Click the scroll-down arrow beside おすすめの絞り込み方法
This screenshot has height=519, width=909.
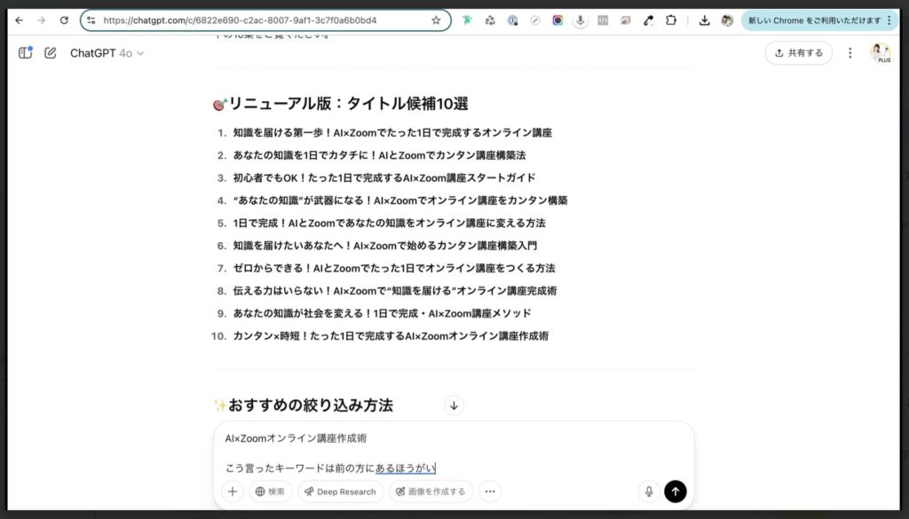(453, 405)
